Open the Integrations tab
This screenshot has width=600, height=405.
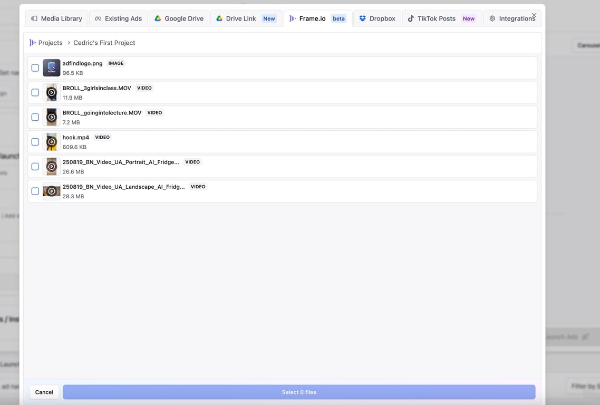pyautogui.click(x=512, y=18)
